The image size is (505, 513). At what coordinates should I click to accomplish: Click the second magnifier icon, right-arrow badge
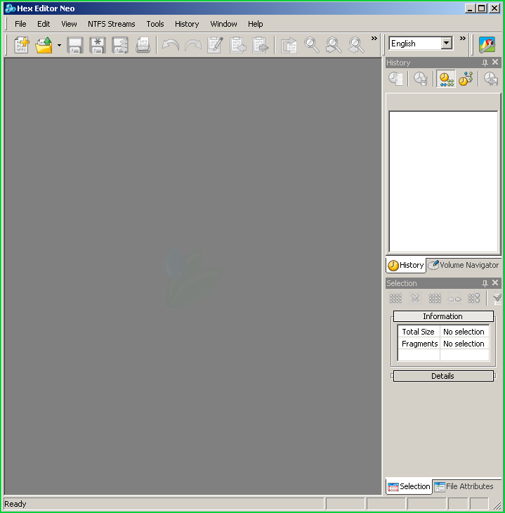[334, 45]
